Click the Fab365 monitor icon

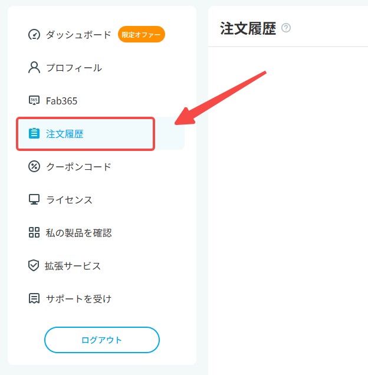[34, 101]
